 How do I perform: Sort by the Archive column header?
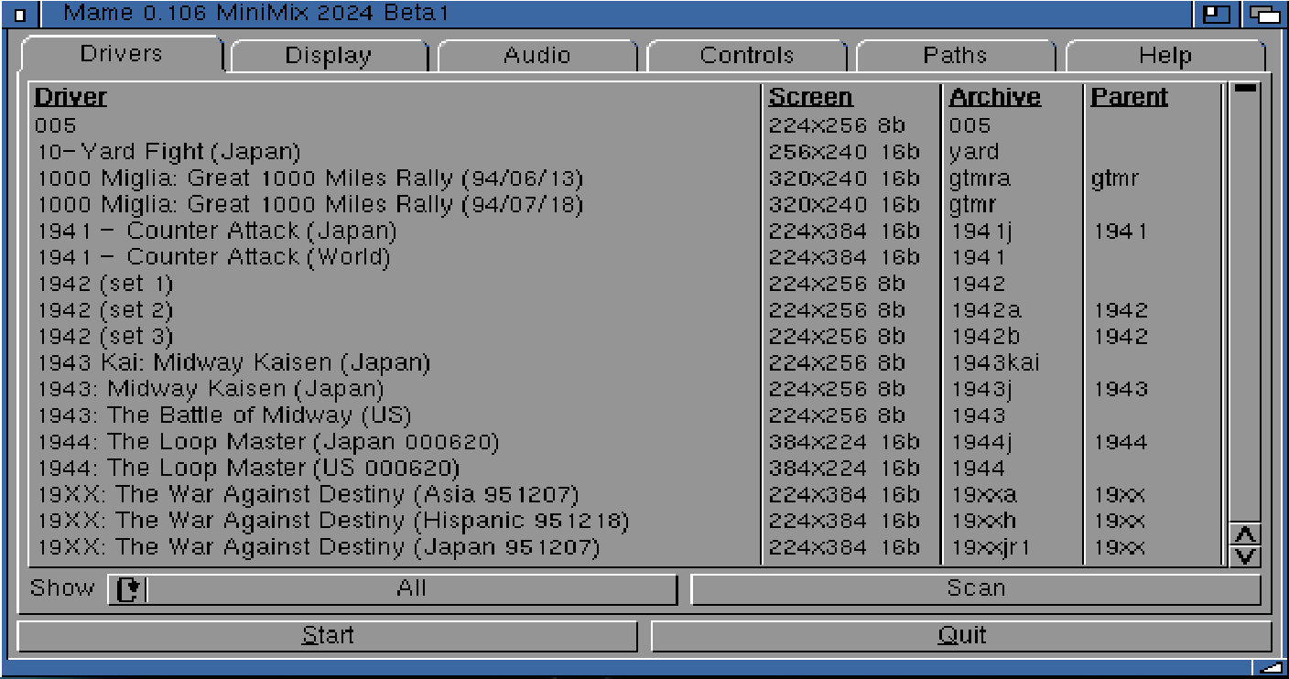click(x=995, y=97)
